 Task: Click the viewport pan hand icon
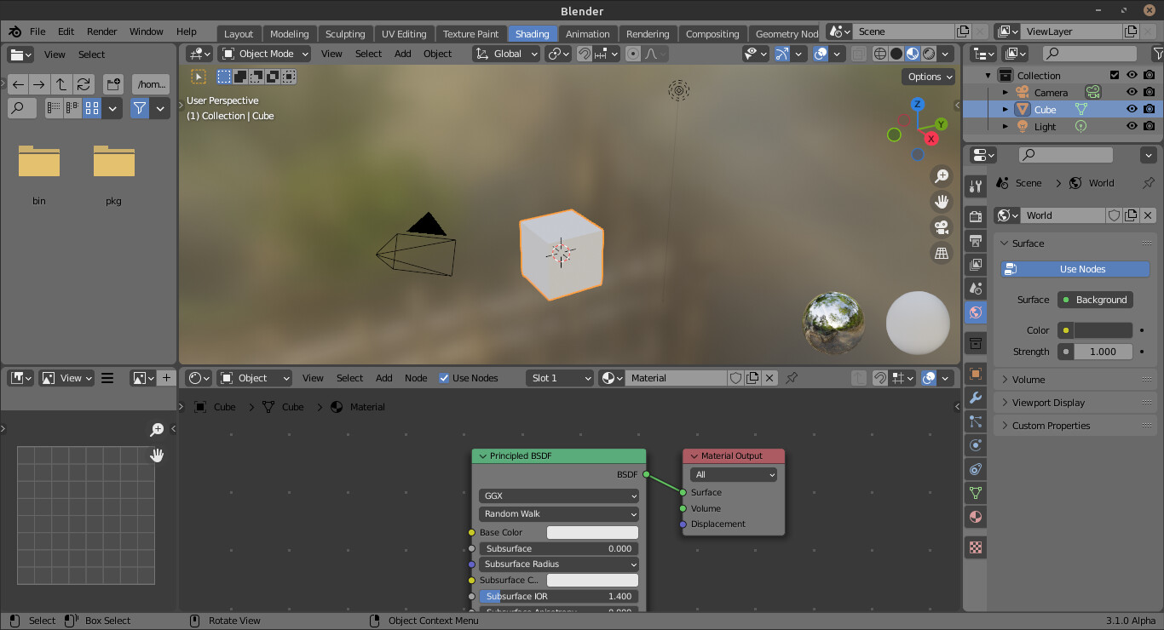942,202
